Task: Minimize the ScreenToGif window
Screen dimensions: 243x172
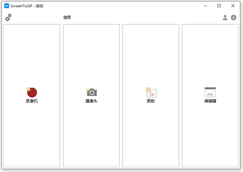Action: coord(205,6)
